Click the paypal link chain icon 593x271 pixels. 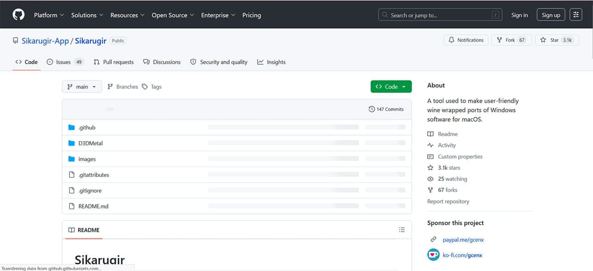coord(433,240)
